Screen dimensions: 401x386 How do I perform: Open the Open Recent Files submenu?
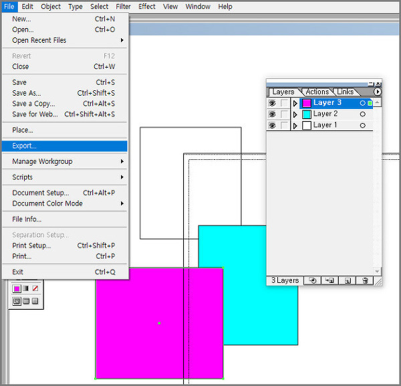(64, 40)
